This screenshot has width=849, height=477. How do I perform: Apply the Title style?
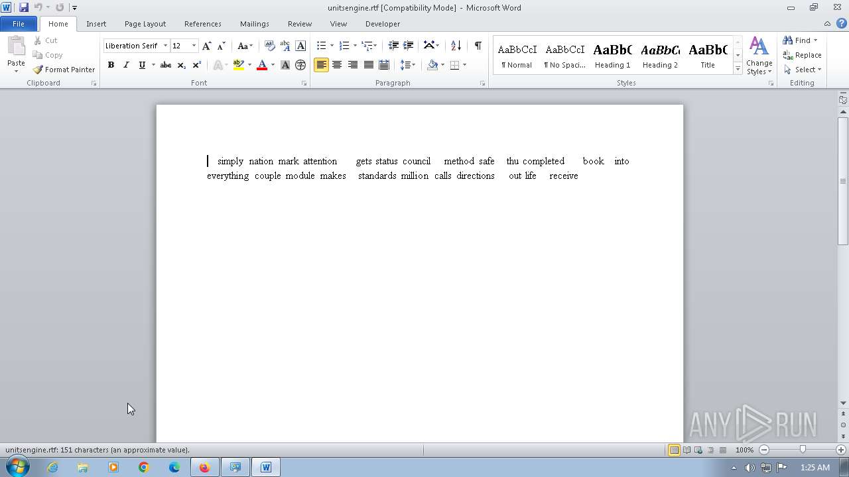(x=708, y=55)
